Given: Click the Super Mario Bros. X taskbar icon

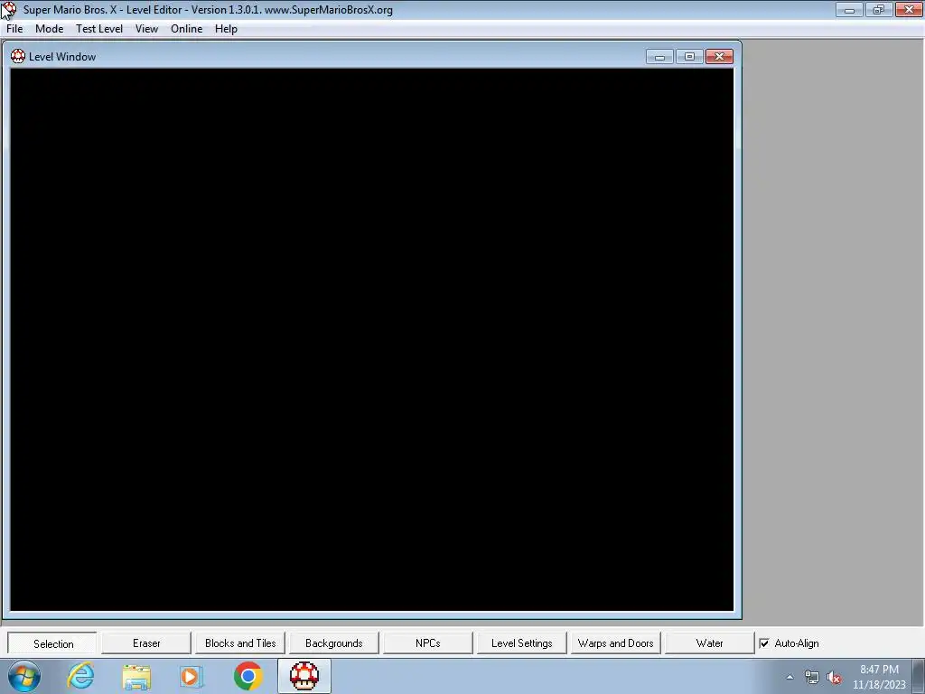Looking at the screenshot, I should pyautogui.click(x=304, y=676).
